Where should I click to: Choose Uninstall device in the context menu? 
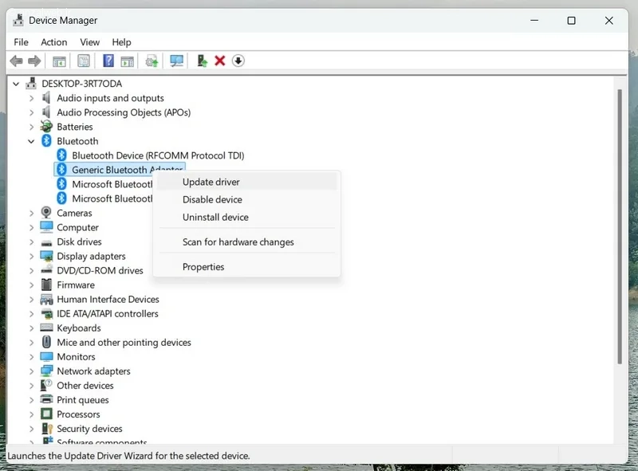pyautogui.click(x=246, y=217)
